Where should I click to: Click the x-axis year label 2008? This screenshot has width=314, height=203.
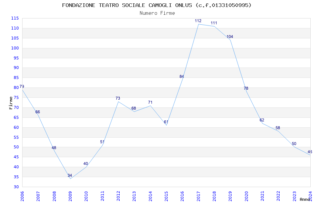(x=54, y=196)
